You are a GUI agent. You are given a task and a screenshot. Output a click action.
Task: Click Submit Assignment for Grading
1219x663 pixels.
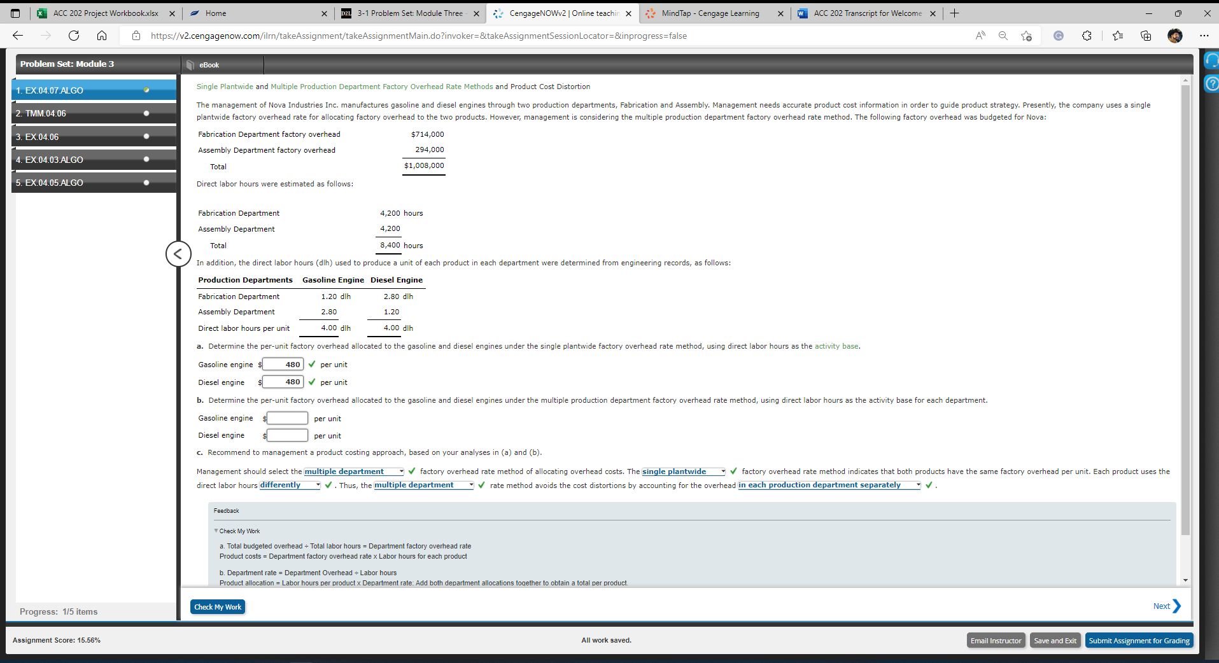[1139, 640]
